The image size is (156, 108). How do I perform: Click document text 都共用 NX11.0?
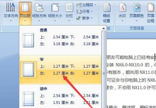point(140,72)
